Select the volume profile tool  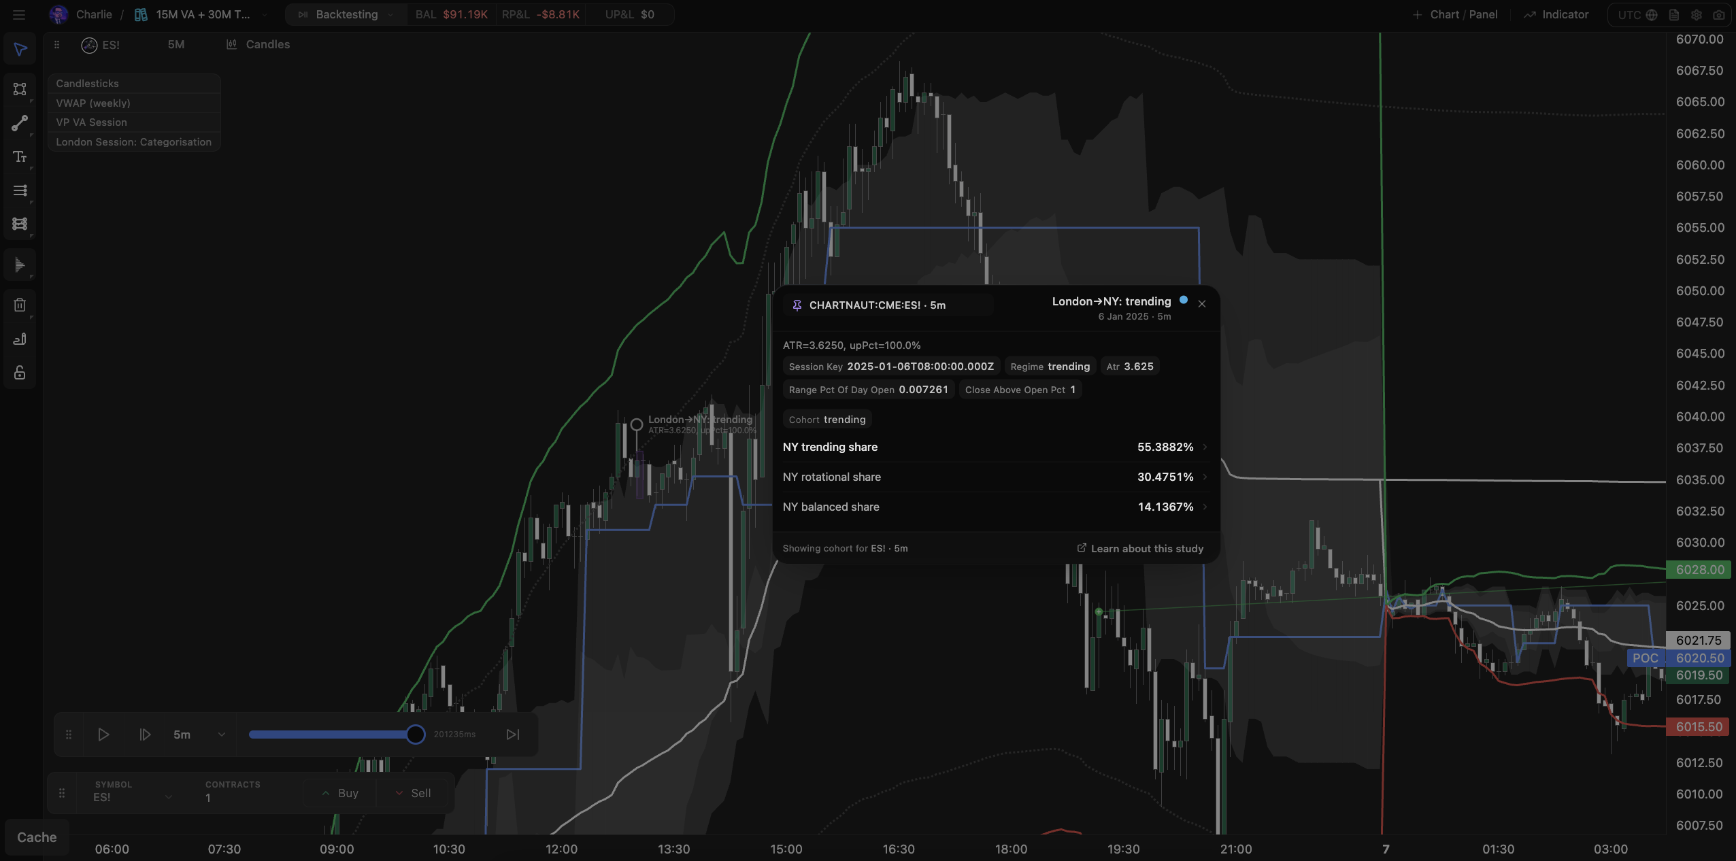20,265
